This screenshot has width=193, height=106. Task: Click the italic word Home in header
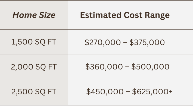tap(25, 15)
